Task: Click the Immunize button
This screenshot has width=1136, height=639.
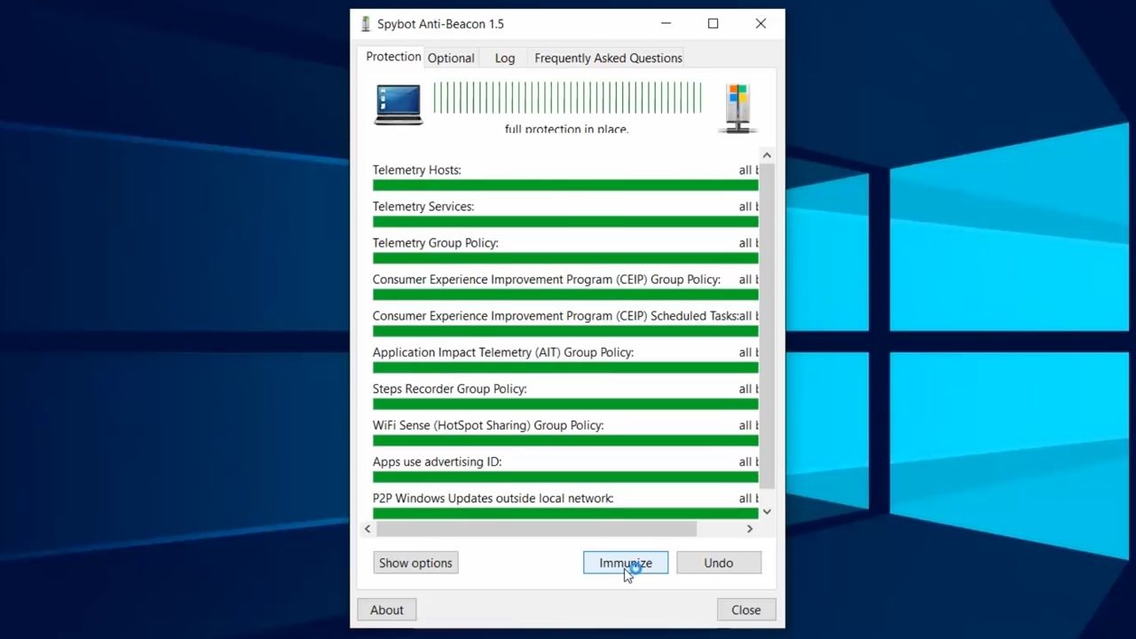Action: point(625,563)
